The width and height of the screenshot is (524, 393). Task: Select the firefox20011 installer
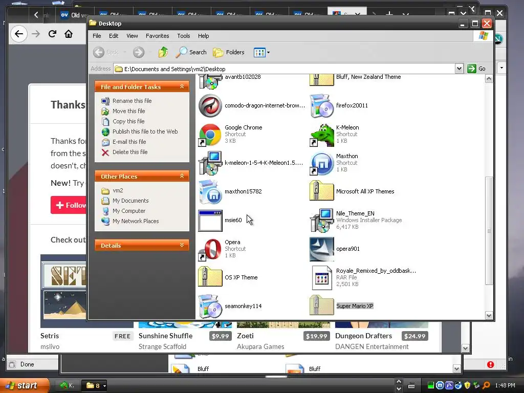339,105
